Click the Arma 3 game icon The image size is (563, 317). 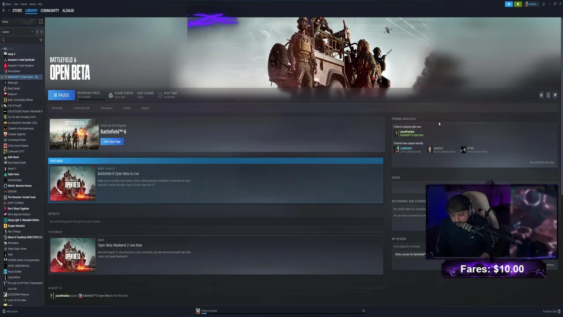click(5, 54)
